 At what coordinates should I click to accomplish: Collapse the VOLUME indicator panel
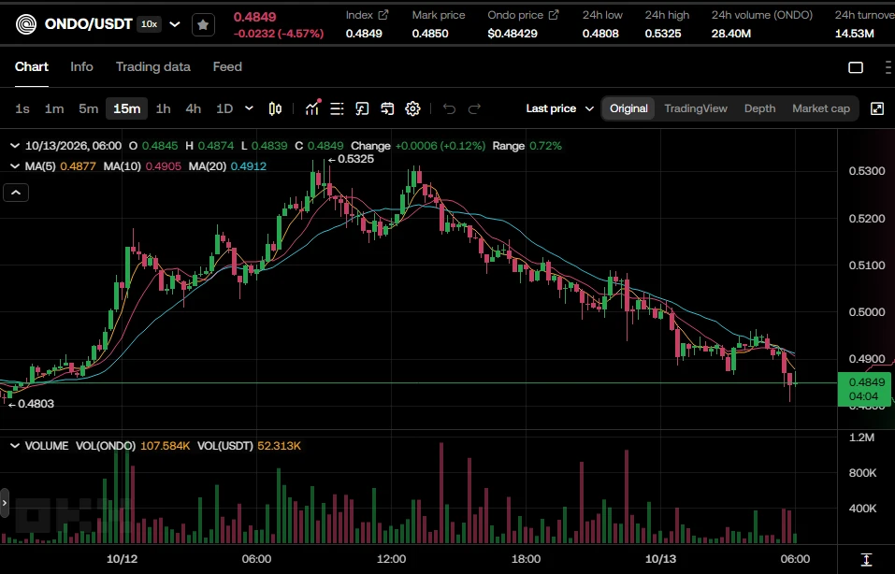coord(15,446)
